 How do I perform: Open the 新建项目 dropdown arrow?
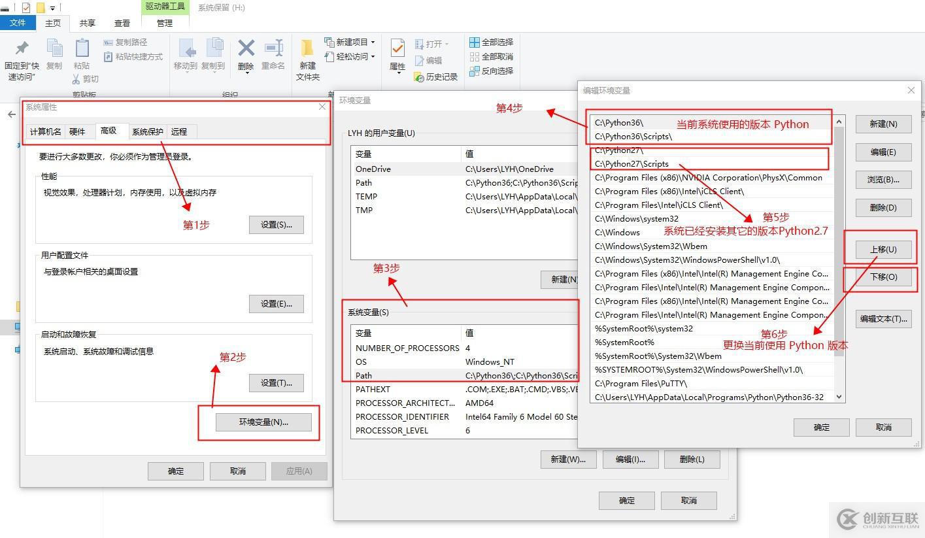tap(375, 41)
